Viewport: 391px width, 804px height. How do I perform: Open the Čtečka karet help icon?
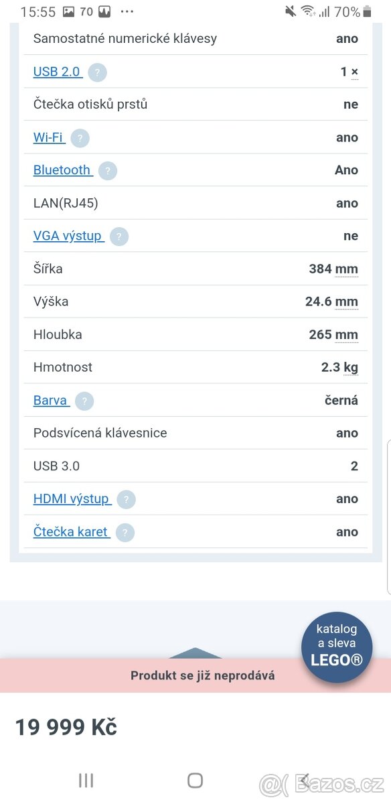click(124, 532)
